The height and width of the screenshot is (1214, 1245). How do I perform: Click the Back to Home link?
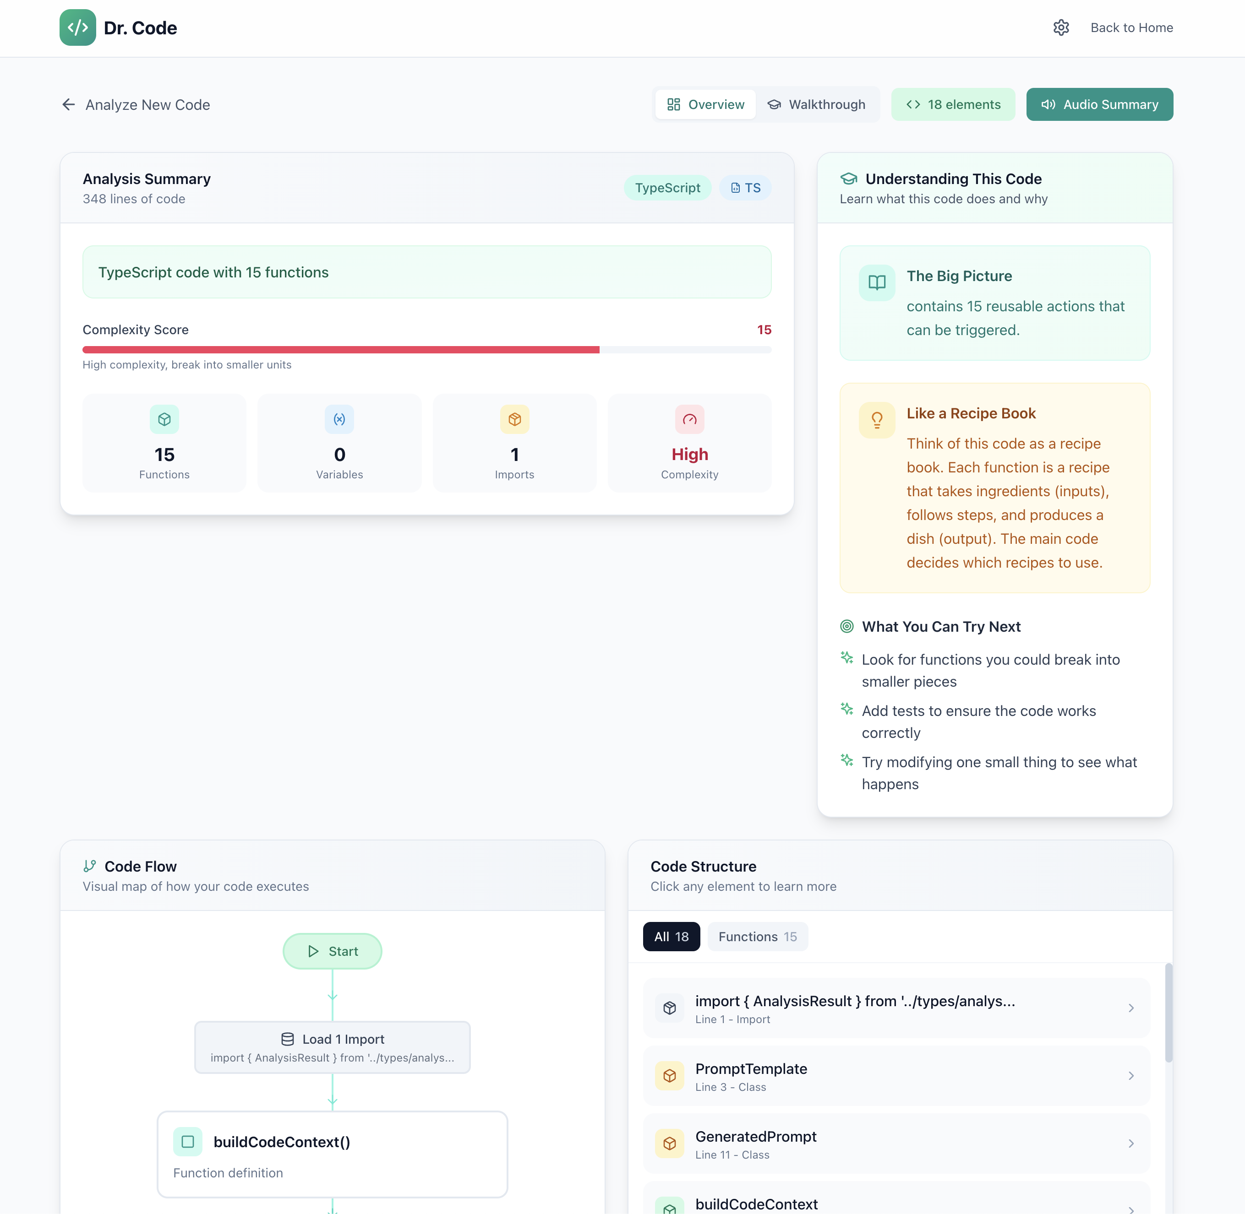1131,27
